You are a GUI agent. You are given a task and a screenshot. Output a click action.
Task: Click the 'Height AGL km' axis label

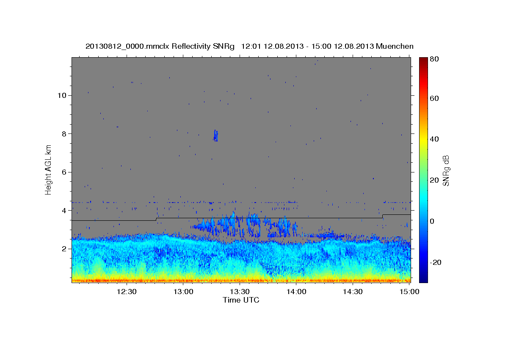click(x=48, y=170)
